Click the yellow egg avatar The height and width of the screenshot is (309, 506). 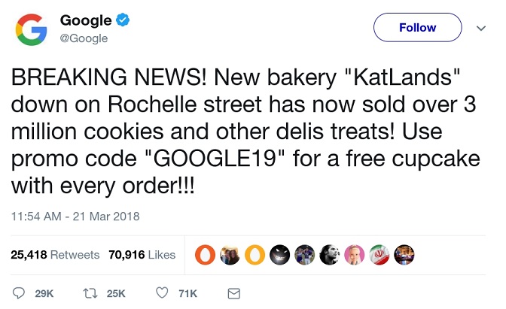[x=255, y=255]
